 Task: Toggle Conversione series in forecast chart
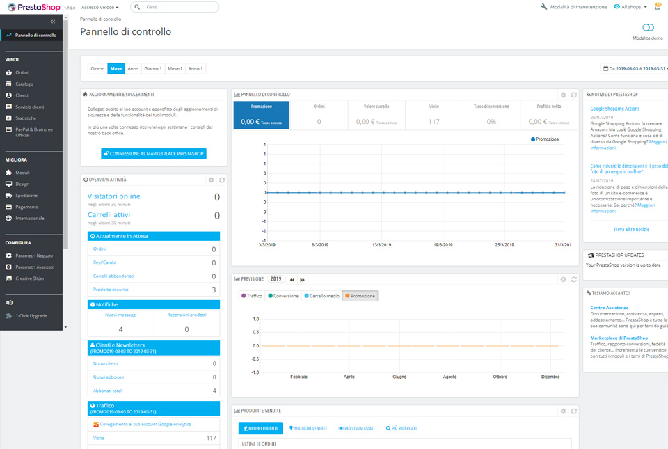click(283, 296)
